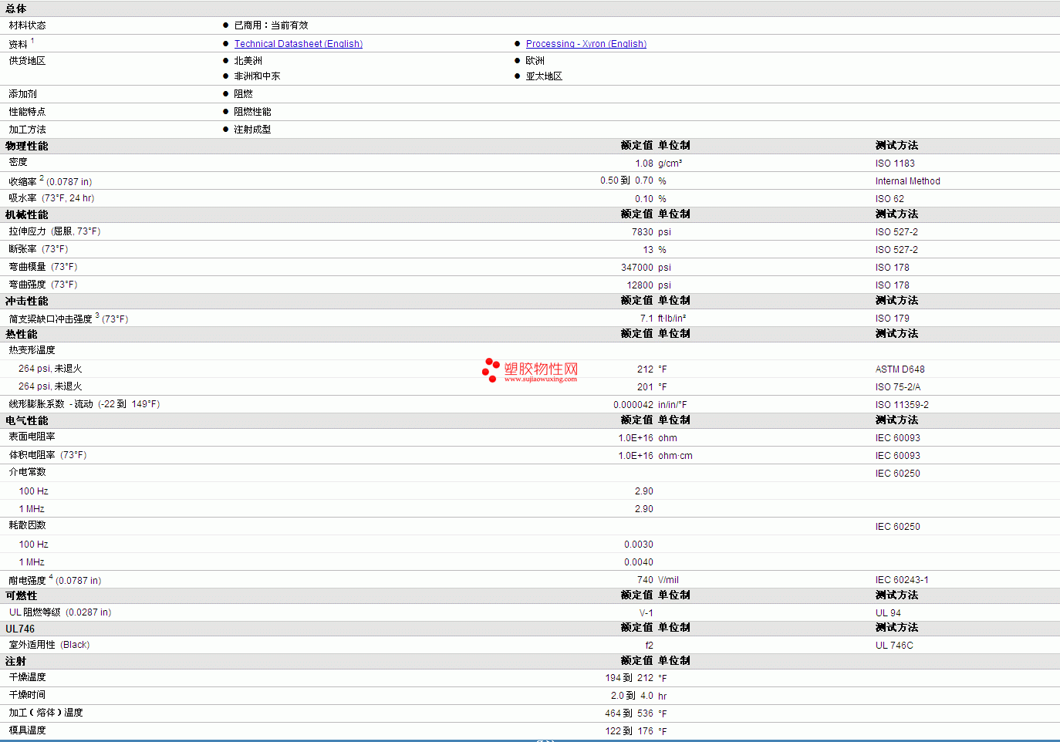1060x742 pixels.
Task: Click the 已商用：当前有效 status text
Action: pyautogui.click(x=271, y=25)
